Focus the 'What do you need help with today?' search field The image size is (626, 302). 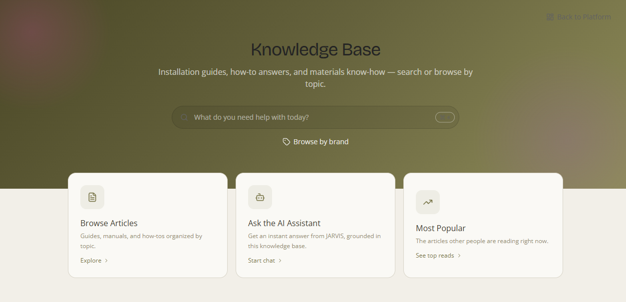point(315,117)
